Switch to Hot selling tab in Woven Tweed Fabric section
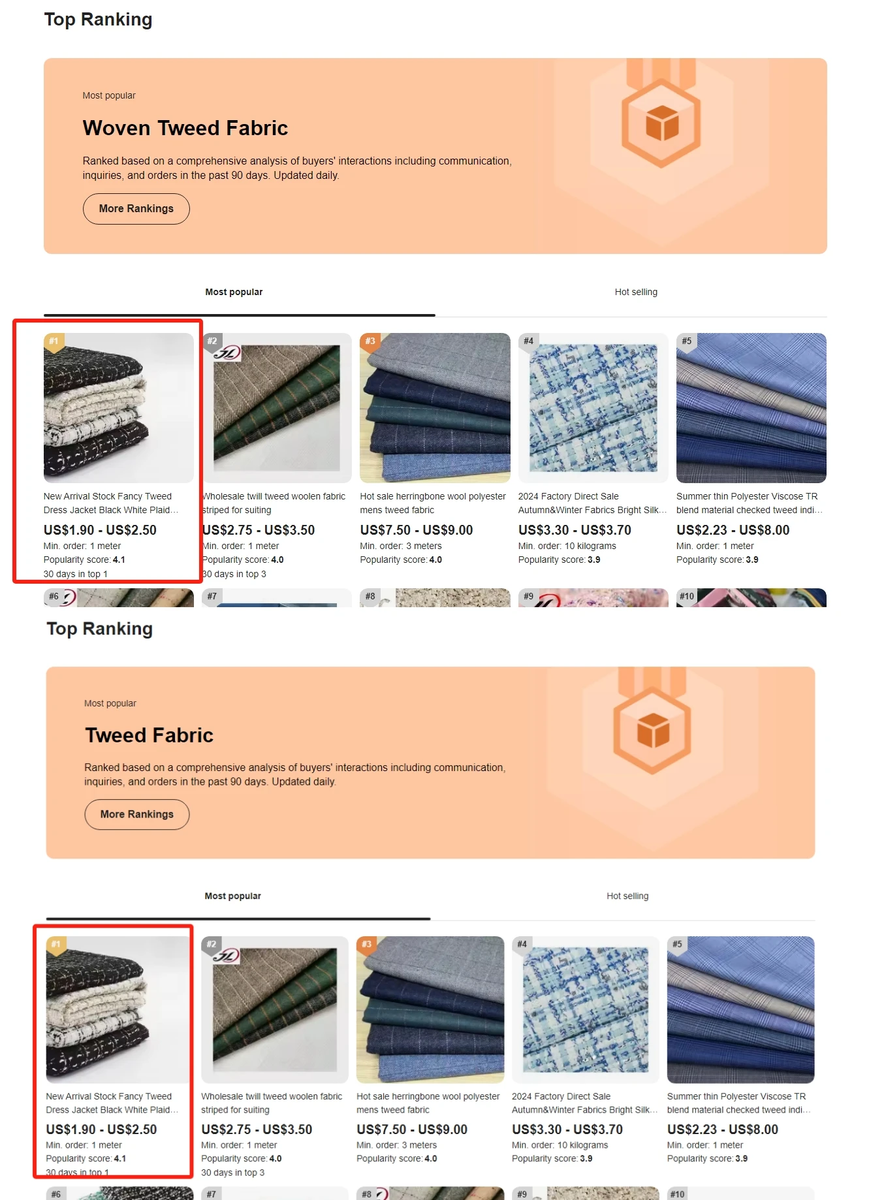The image size is (869, 1200). point(636,292)
